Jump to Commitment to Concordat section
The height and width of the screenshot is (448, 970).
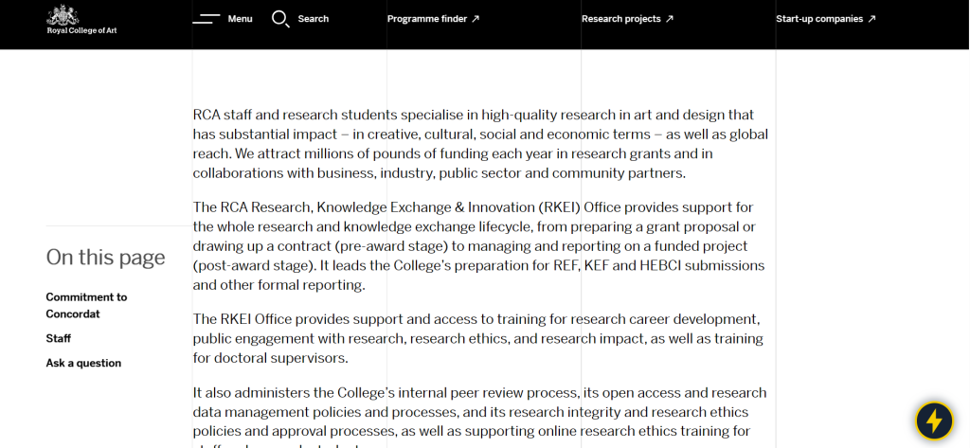point(86,305)
